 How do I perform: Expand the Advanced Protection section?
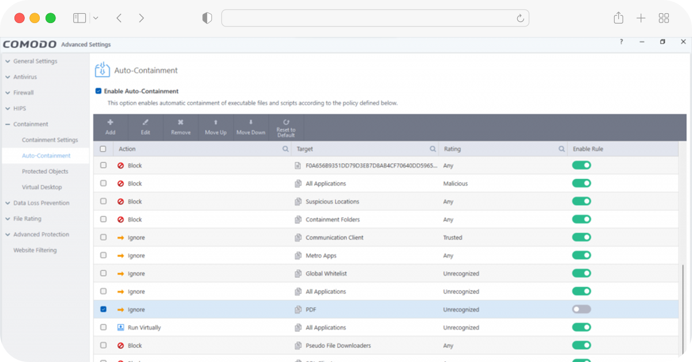pyautogui.click(x=7, y=235)
